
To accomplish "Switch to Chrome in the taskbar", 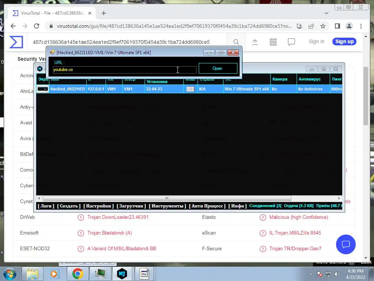I will tap(77, 274).
